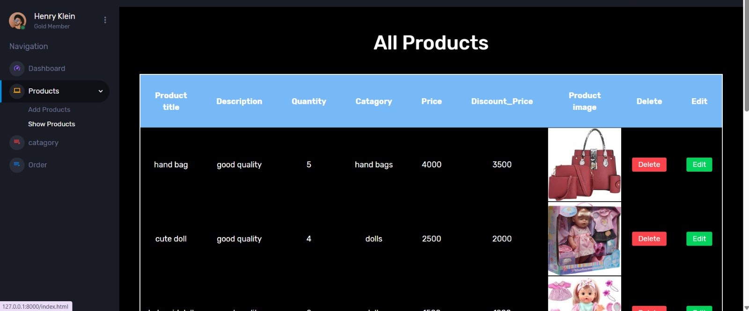Click discount price 2000 cell
The height and width of the screenshot is (311, 749).
pos(502,239)
